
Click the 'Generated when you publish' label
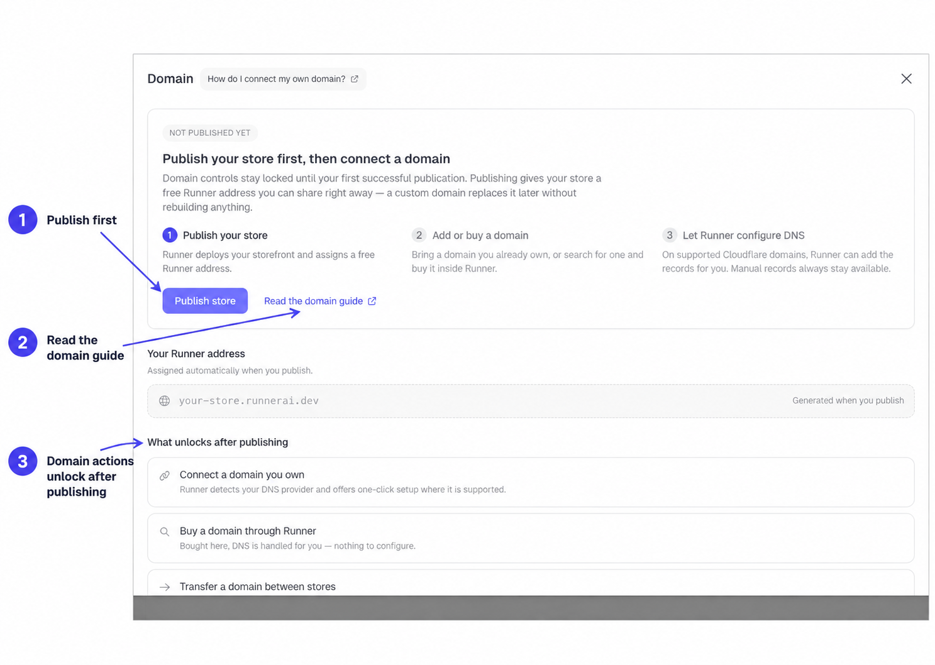pyautogui.click(x=848, y=400)
